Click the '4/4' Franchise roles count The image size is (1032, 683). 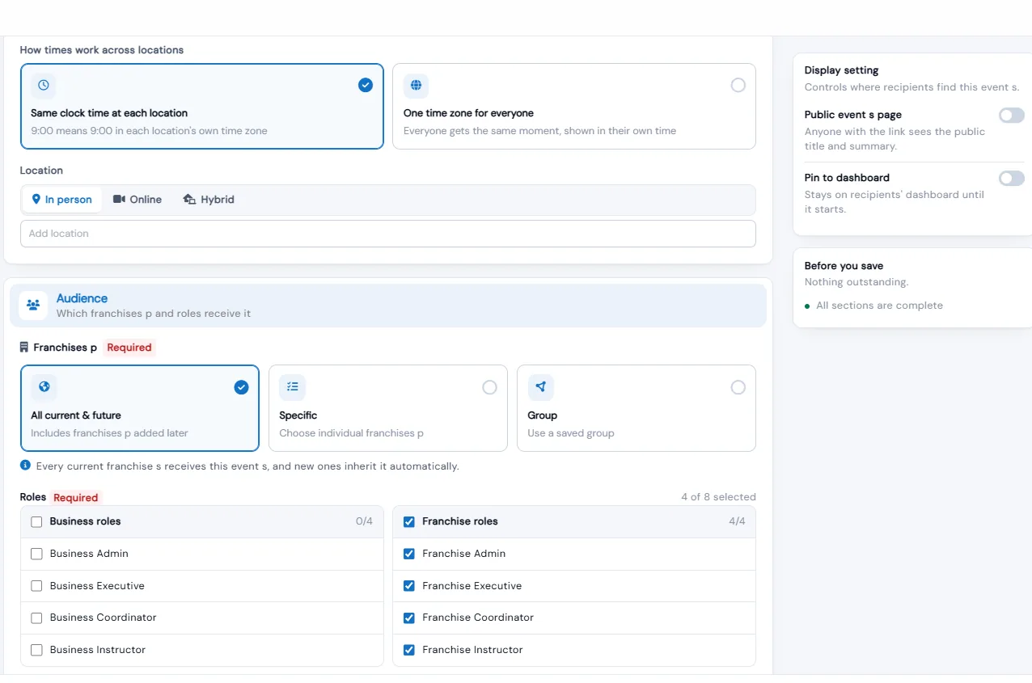[737, 521]
